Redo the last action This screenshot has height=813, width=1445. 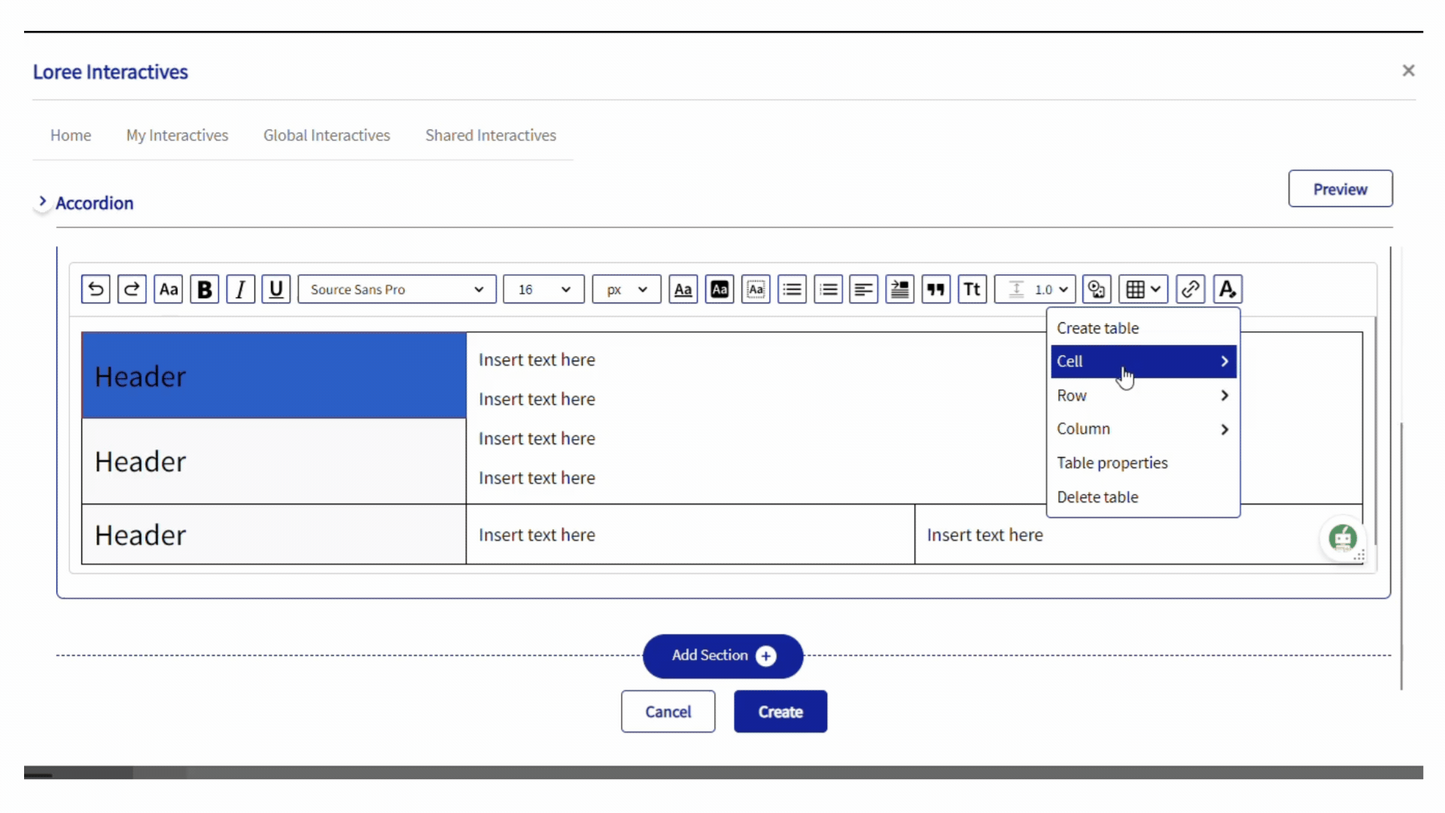coord(132,289)
